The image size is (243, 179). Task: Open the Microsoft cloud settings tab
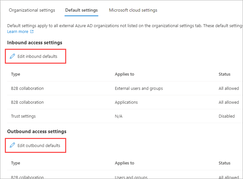coord(133,10)
